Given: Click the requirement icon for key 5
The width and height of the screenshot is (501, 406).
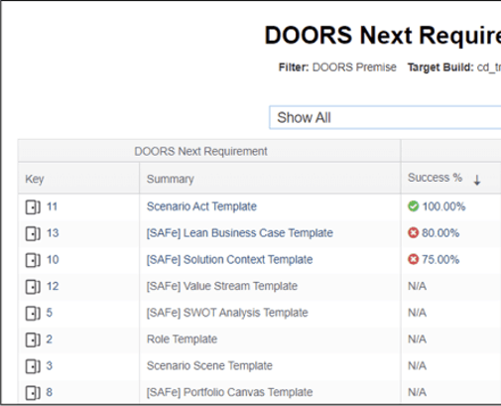Looking at the screenshot, I should [33, 313].
